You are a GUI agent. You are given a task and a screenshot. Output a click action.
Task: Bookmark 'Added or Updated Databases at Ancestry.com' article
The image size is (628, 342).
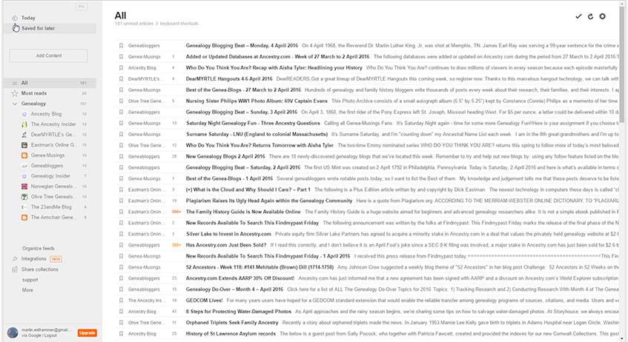point(121,57)
